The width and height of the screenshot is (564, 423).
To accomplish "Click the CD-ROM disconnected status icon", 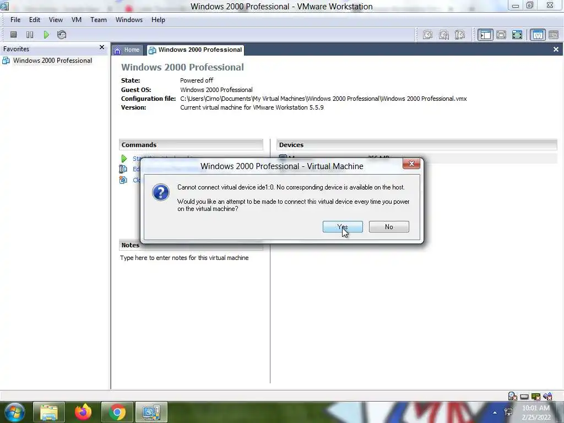I will [513, 397].
